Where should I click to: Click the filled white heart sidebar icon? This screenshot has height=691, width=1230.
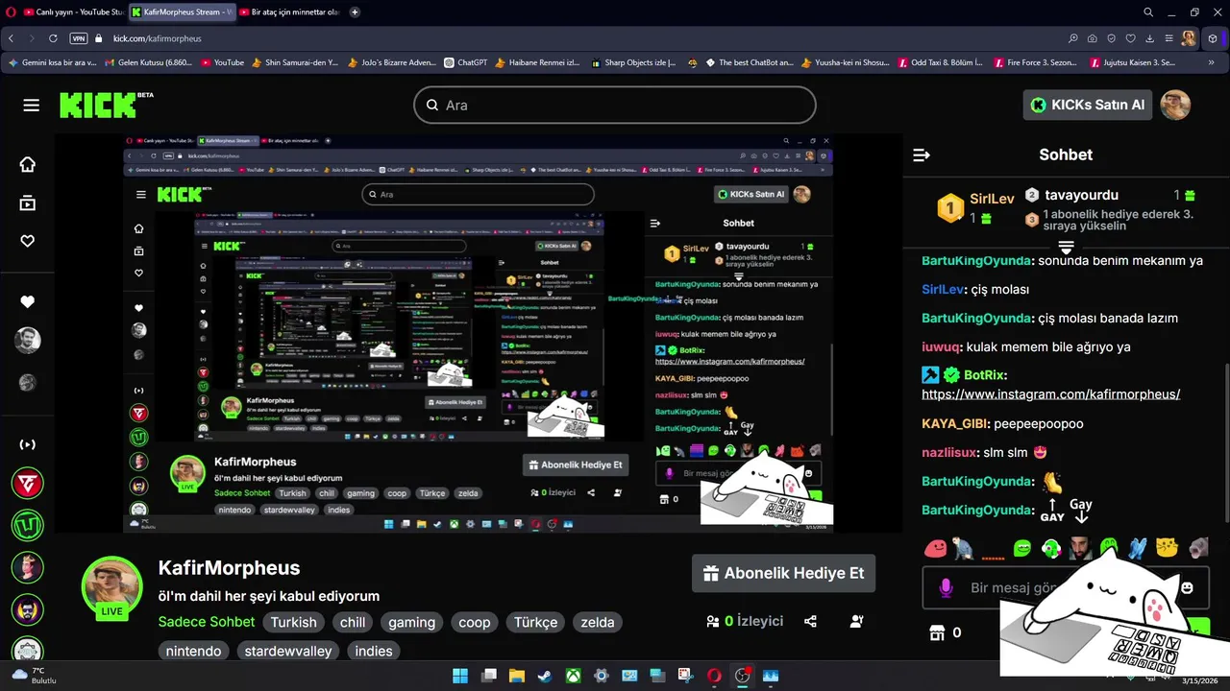(x=28, y=301)
